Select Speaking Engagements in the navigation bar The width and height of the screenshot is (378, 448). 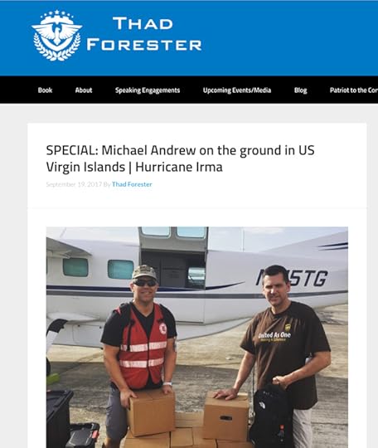(148, 90)
